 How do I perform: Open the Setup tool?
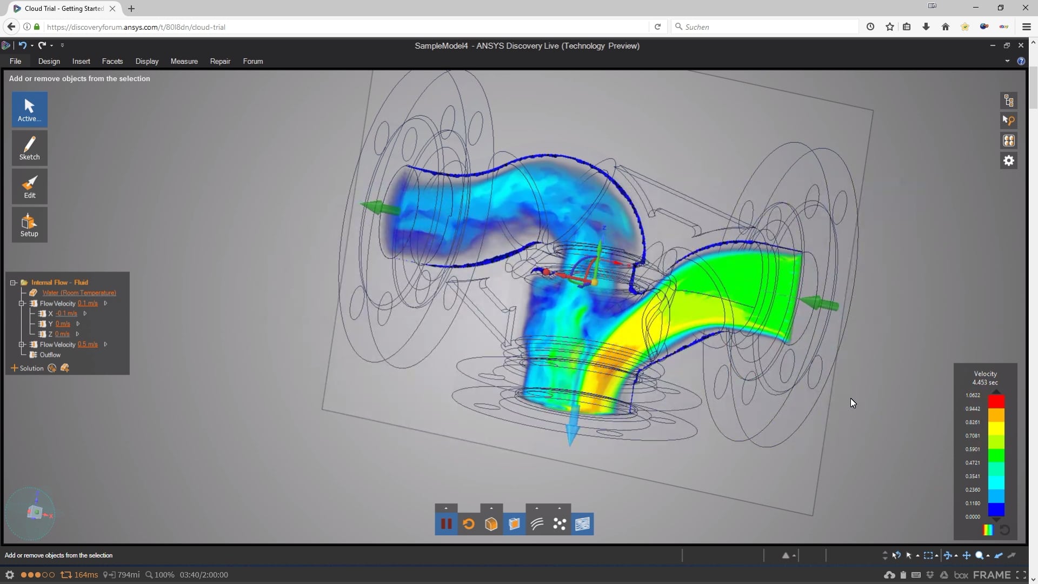click(29, 225)
